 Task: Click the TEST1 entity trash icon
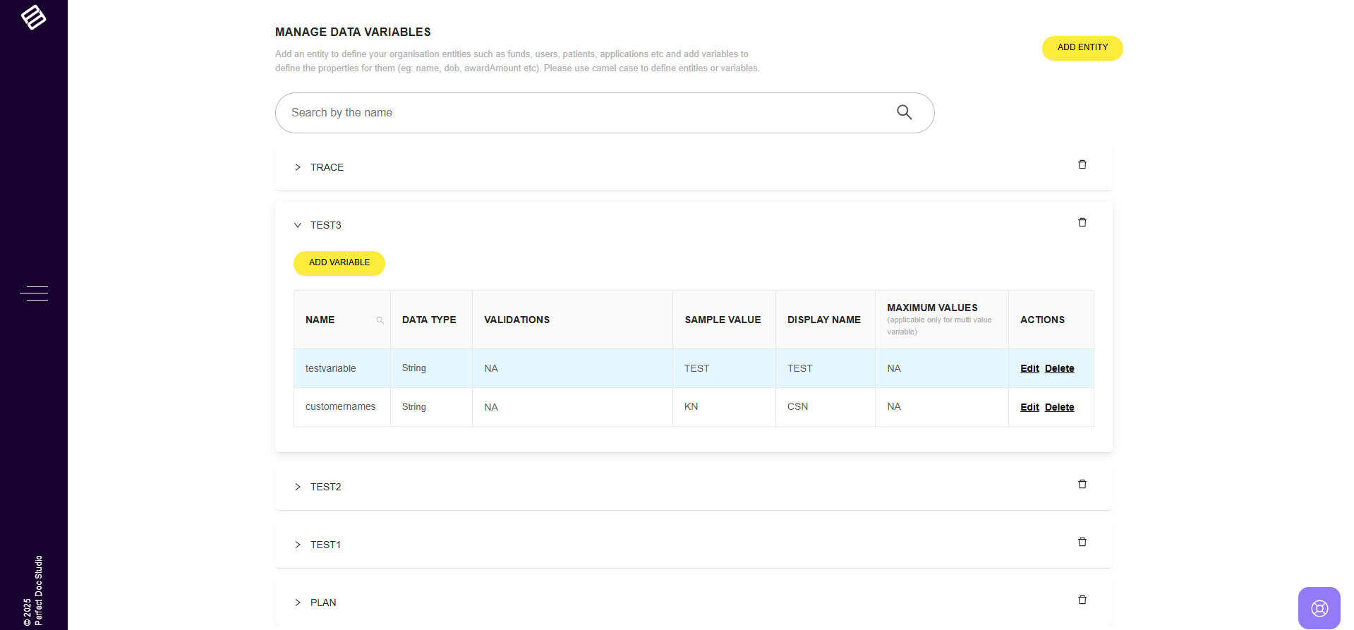pos(1082,543)
